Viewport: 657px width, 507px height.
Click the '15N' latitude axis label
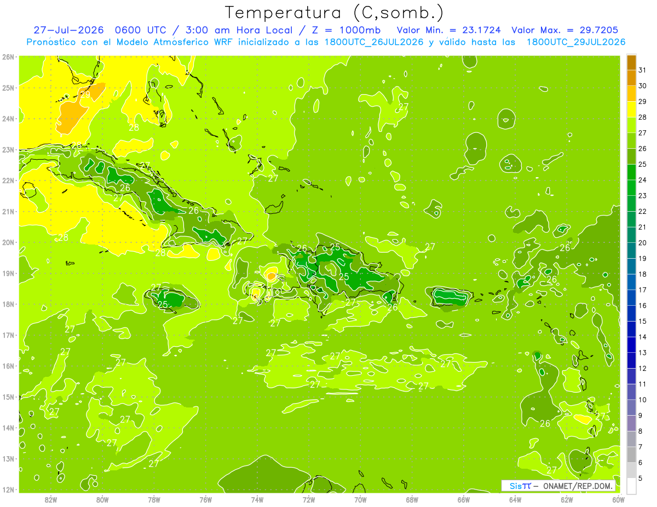point(8,397)
